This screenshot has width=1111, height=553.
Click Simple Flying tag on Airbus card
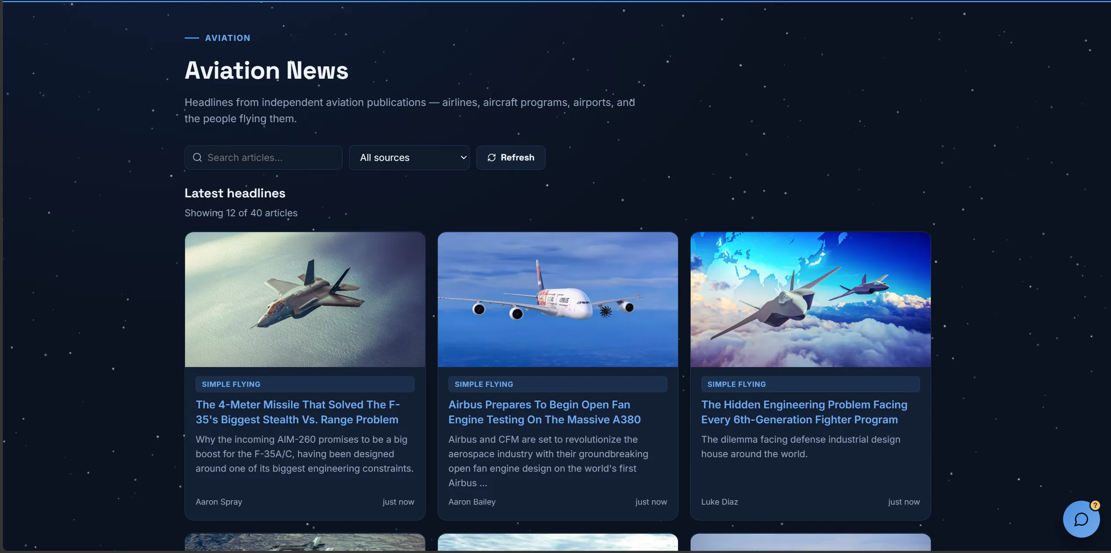pyautogui.click(x=558, y=384)
